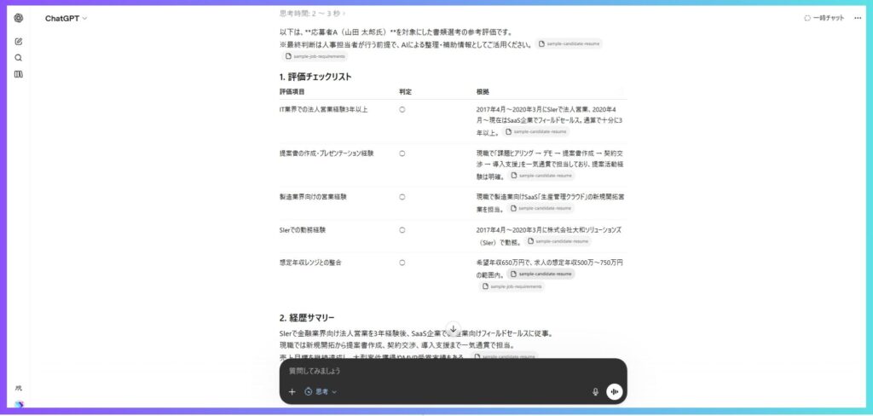Click the ChatGPT logo in the sidebar
Viewport: 873px width, 416px height.
point(19,18)
